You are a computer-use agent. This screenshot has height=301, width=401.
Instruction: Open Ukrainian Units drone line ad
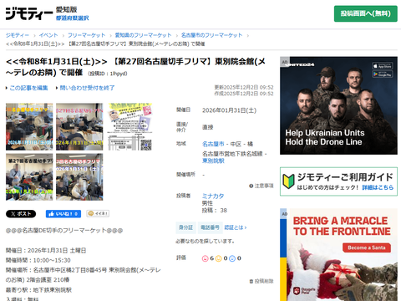point(338,105)
